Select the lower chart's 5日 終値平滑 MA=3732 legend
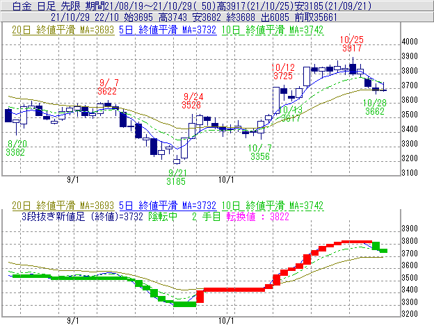 (x=168, y=206)
